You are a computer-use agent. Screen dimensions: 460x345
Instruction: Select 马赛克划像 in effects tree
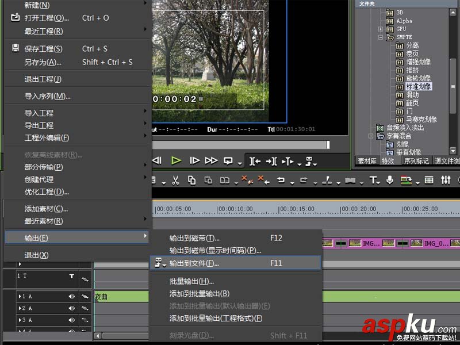[x=421, y=120]
